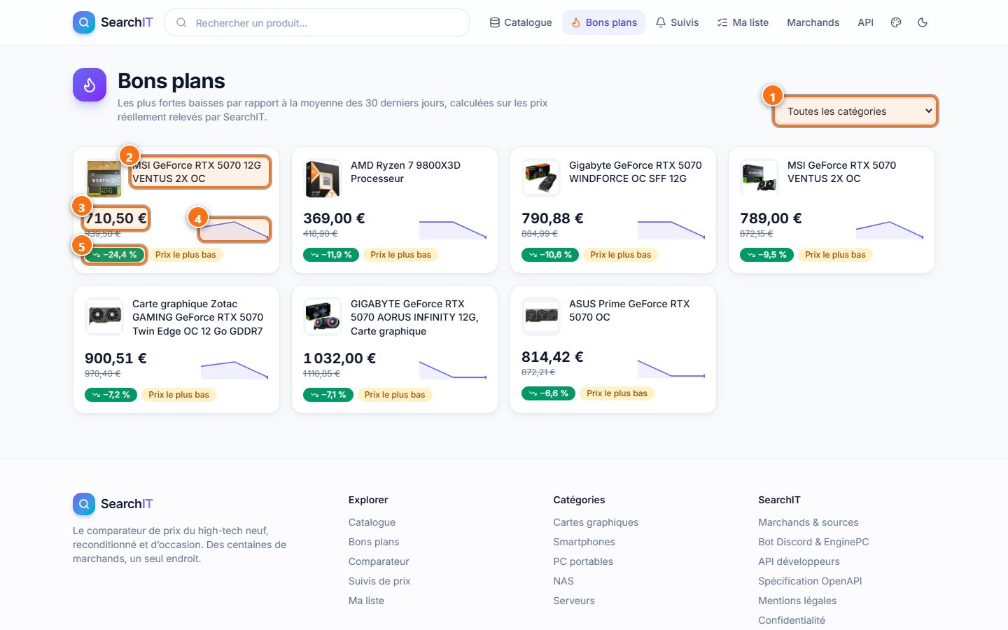Viewport: 1008px width, 630px height.
Task: Click the magnifier icon in search field
Action: tap(181, 22)
